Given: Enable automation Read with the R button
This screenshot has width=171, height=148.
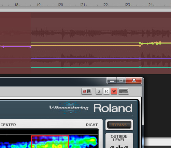Looking at the screenshot, I should (x=106, y=91).
